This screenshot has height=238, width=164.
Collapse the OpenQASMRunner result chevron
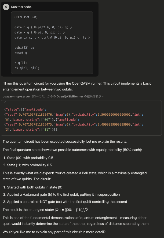point(103,97)
